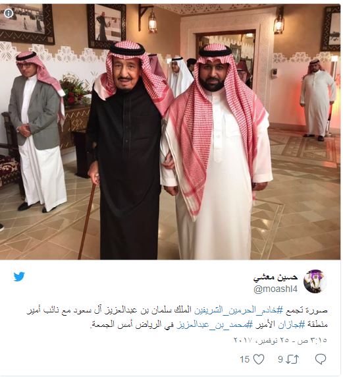This screenshot has height=377, width=343.
Task: Open the author's round profile avatar
Action: 315,281
